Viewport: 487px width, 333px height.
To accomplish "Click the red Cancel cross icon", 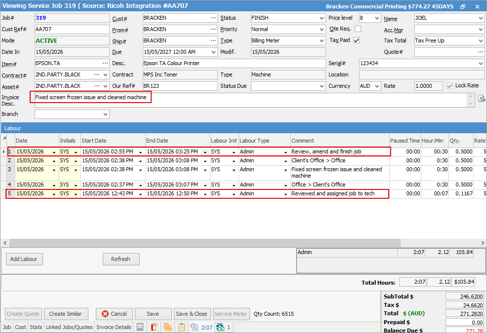I will click(x=105, y=314).
